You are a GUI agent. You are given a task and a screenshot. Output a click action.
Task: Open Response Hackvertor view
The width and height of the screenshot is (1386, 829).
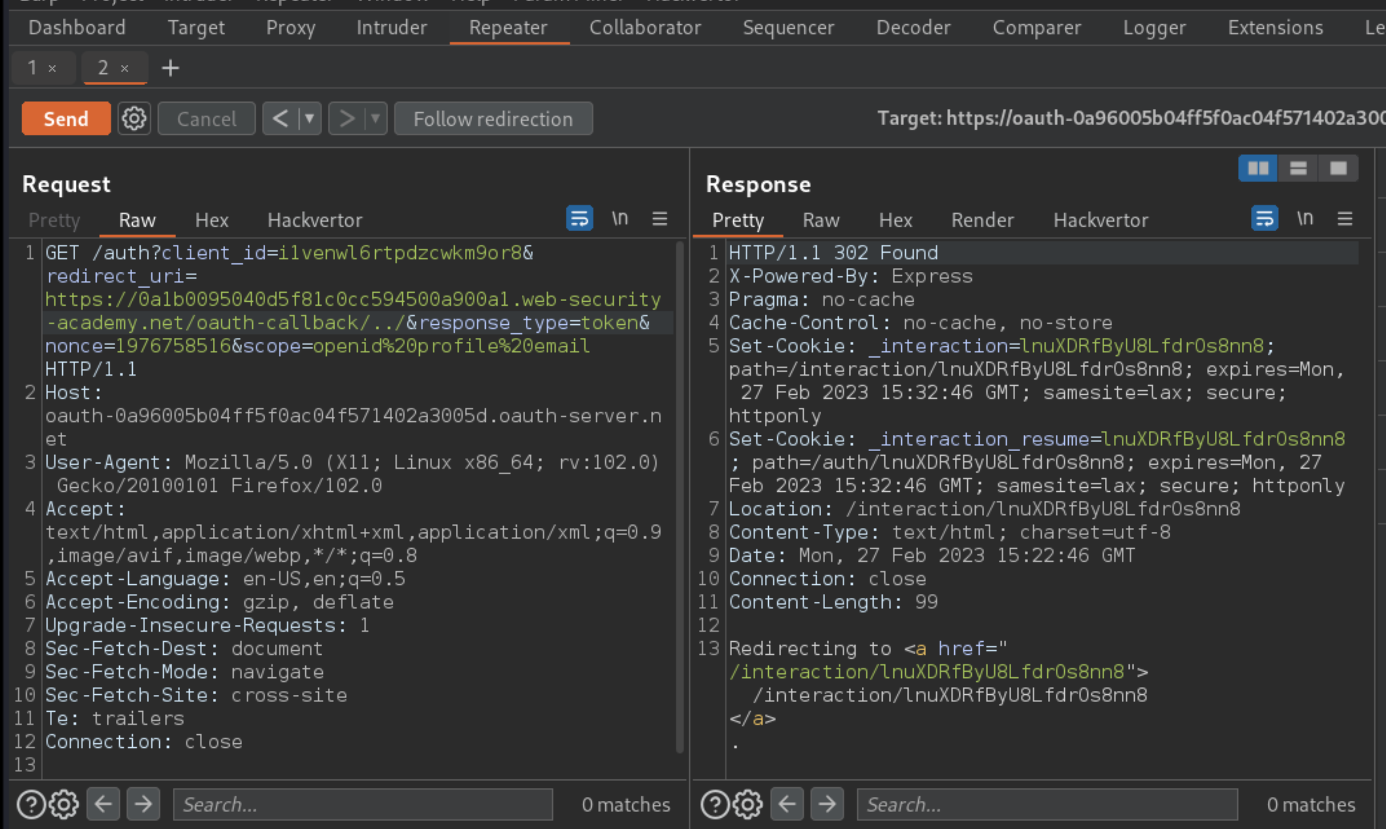1101,220
